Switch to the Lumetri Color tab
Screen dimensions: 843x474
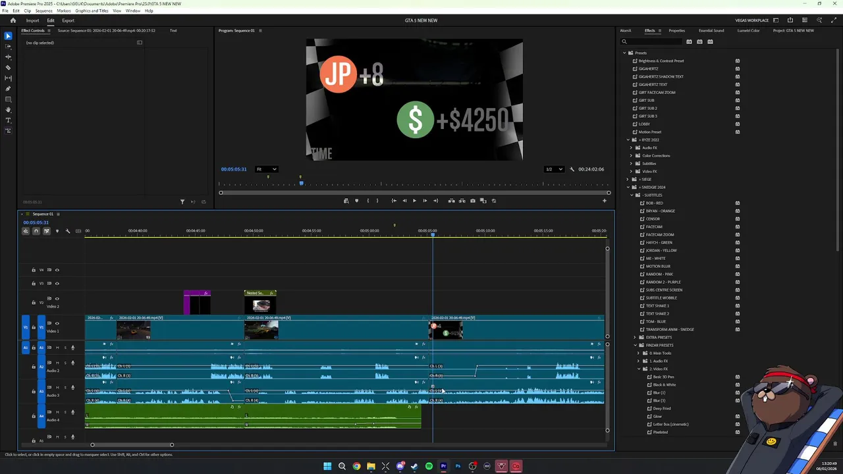[748, 30]
